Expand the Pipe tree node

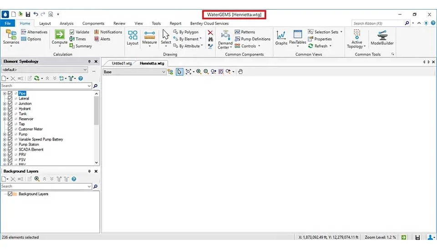(x=5, y=94)
